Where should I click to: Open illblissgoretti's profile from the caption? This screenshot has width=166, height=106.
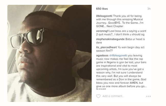coord(104,16)
